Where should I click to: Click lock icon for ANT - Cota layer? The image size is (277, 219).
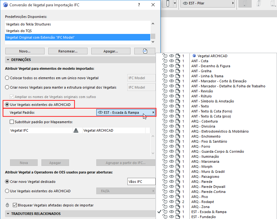tap(165, 61)
